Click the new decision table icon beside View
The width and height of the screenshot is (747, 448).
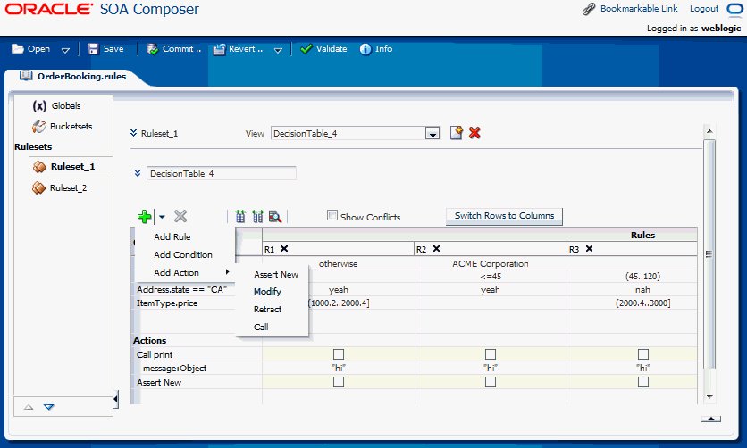click(457, 133)
